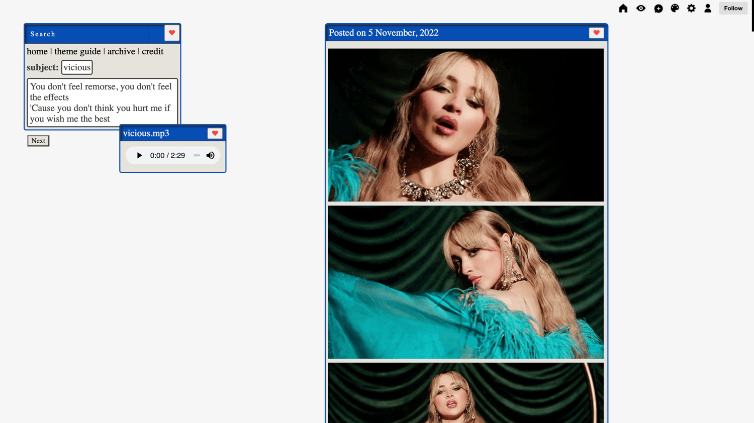Open the first post photo close-up portrait
The width and height of the screenshot is (754, 423).
pyautogui.click(x=465, y=125)
